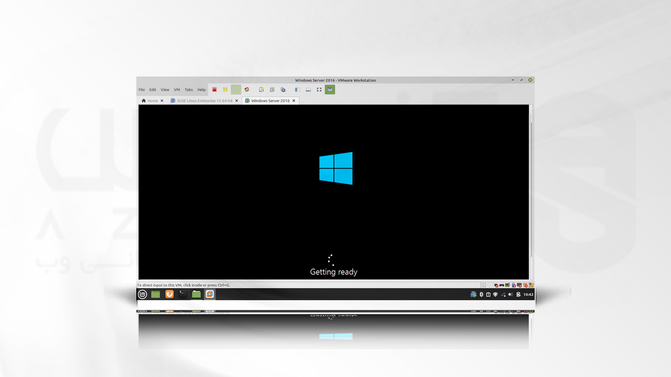Select the SUSE Linux Enterprise 15 64-bit tab
The height and width of the screenshot is (377, 671).
204,100
